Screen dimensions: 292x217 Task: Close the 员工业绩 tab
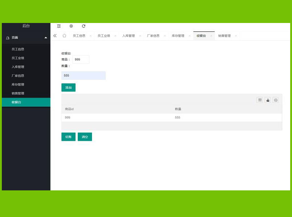(115, 36)
